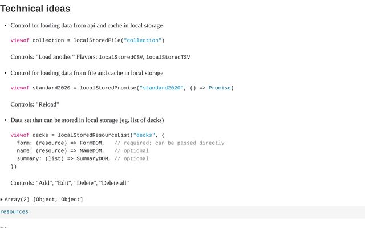Click the localStoredTSV flavor text
Viewport: 365px width, 228px height.
168,57
